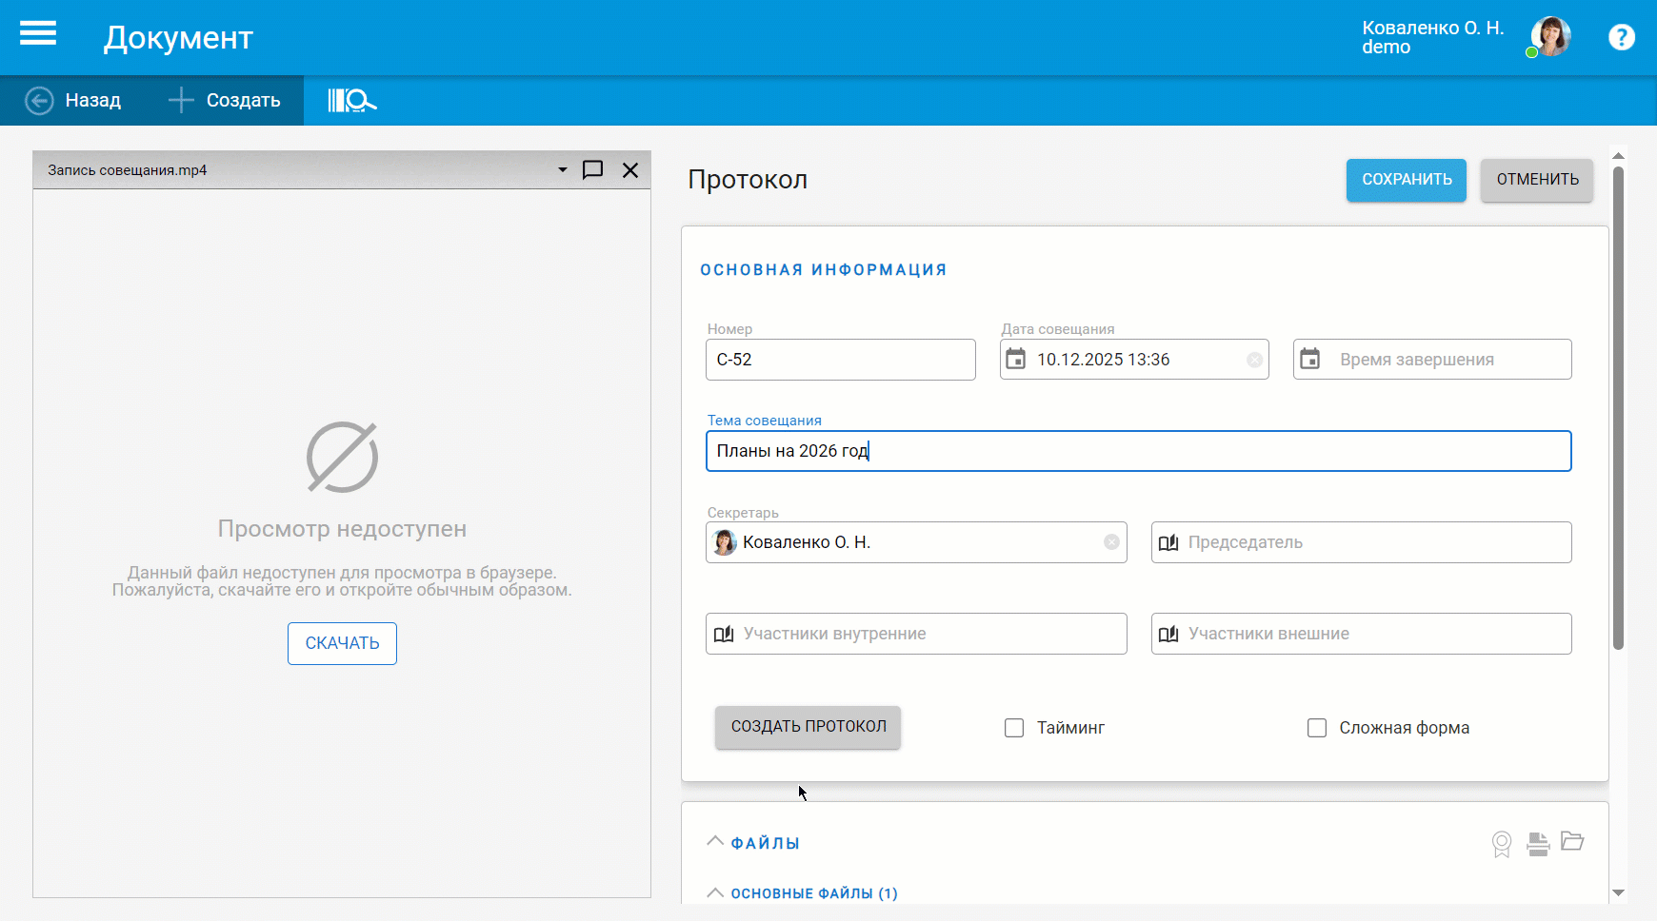1657x921 pixels.
Task: Click the scanner icon in Файлы section
Action: click(x=1537, y=843)
